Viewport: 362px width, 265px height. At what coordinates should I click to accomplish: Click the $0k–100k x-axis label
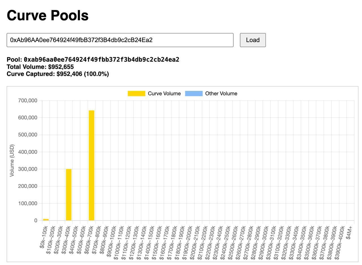(x=44, y=237)
